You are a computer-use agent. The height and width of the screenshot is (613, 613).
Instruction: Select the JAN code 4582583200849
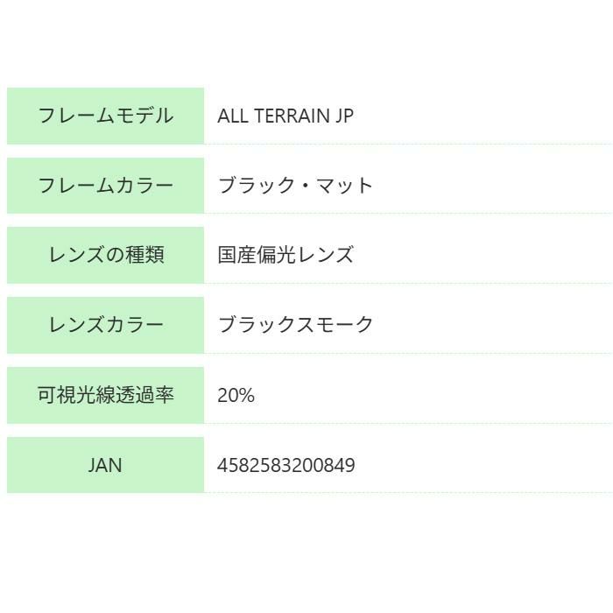[x=286, y=465]
